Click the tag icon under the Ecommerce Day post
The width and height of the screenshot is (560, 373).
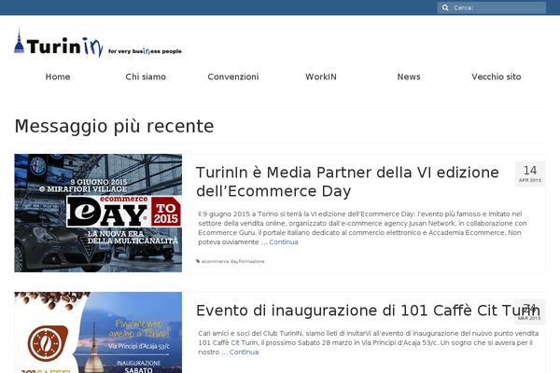(x=198, y=261)
